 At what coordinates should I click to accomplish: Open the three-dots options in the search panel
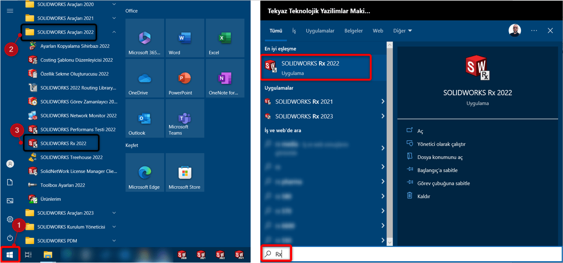click(x=534, y=30)
